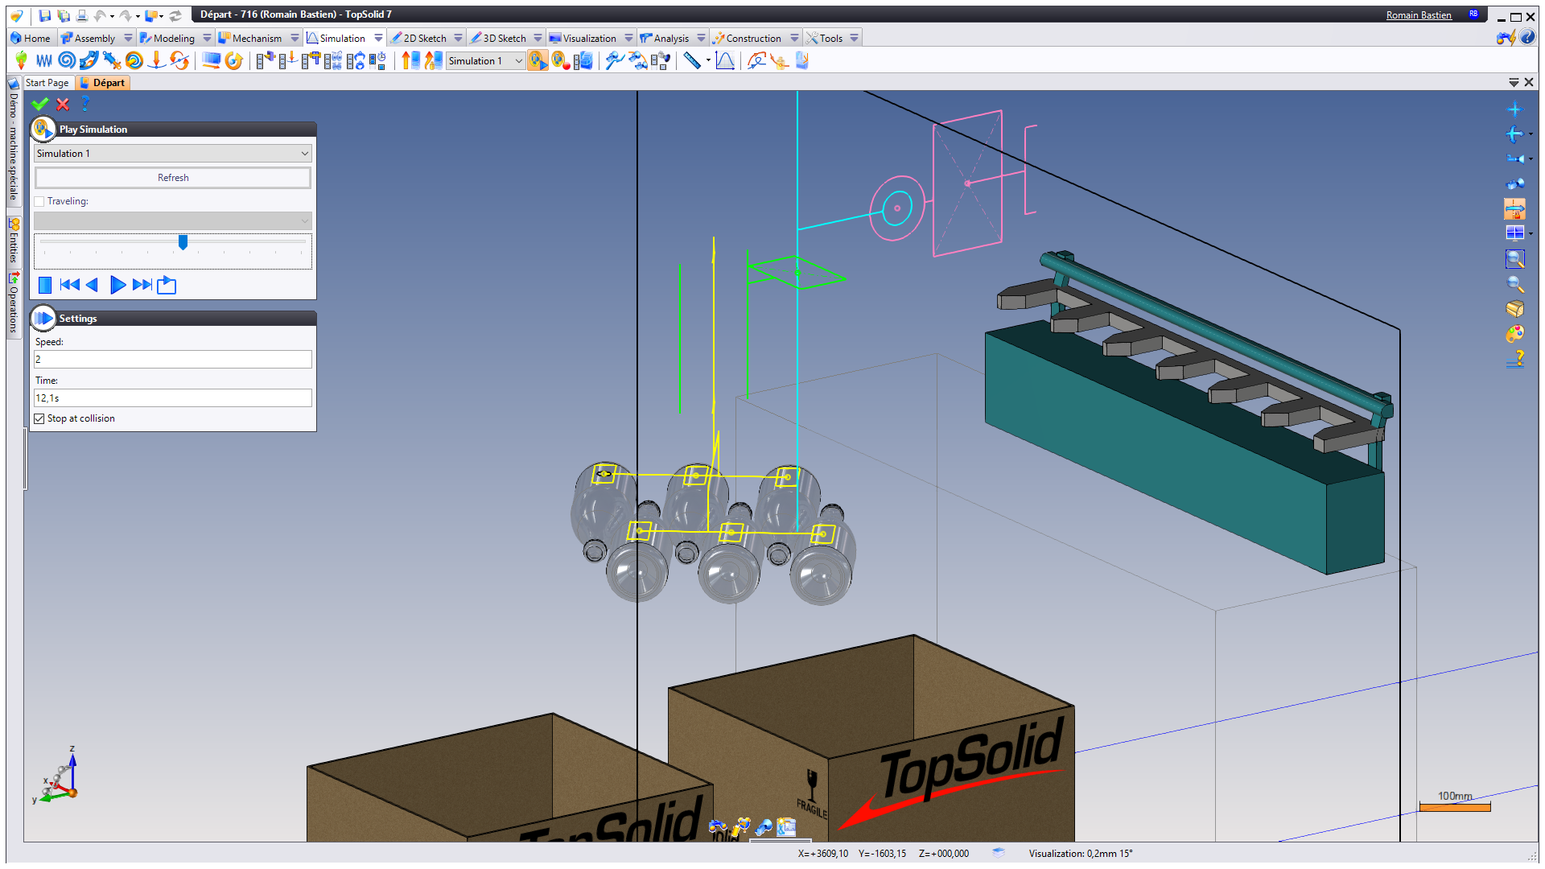Toggle the locked view orientation icon
Viewport: 1545px width, 869px height.
(1514, 209)
